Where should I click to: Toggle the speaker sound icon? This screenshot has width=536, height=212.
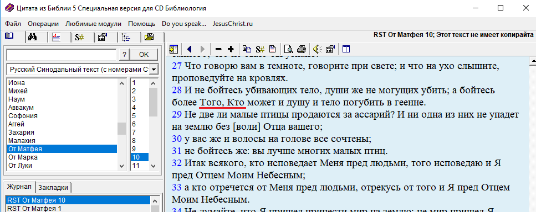tap(317, 49)
